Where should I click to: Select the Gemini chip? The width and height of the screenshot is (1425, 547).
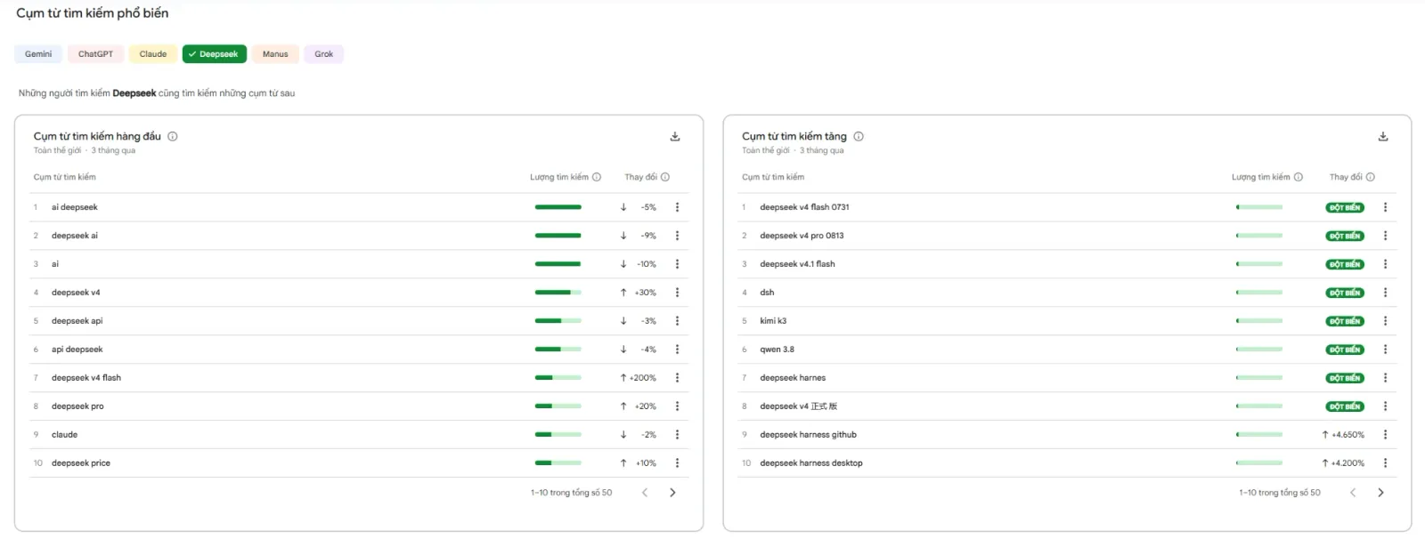point(38,54)
